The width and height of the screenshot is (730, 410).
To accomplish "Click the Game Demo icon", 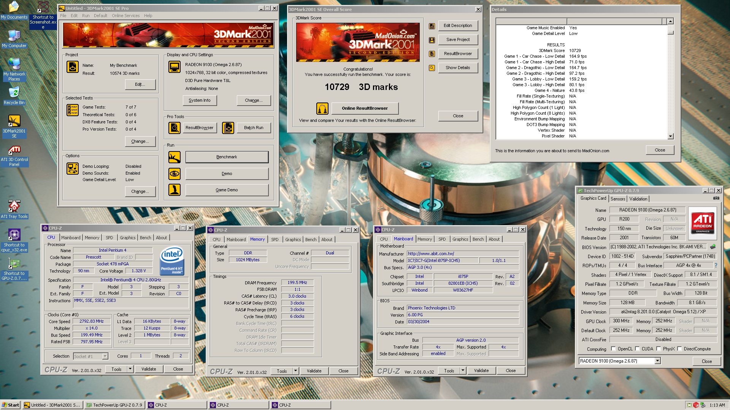I will pos(175,190).
